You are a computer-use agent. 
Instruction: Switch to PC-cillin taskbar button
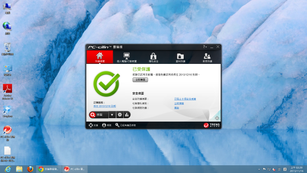coord(75,169)
